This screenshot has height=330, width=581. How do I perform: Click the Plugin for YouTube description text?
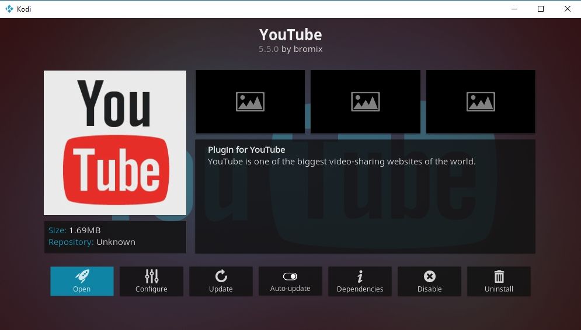coord(246,150)
